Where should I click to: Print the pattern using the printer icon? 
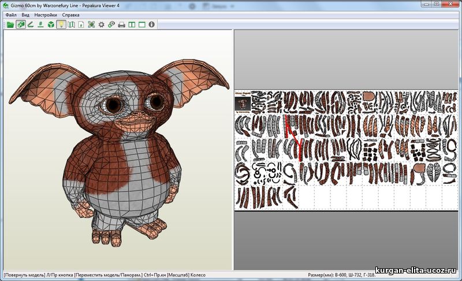coord(121,25)
